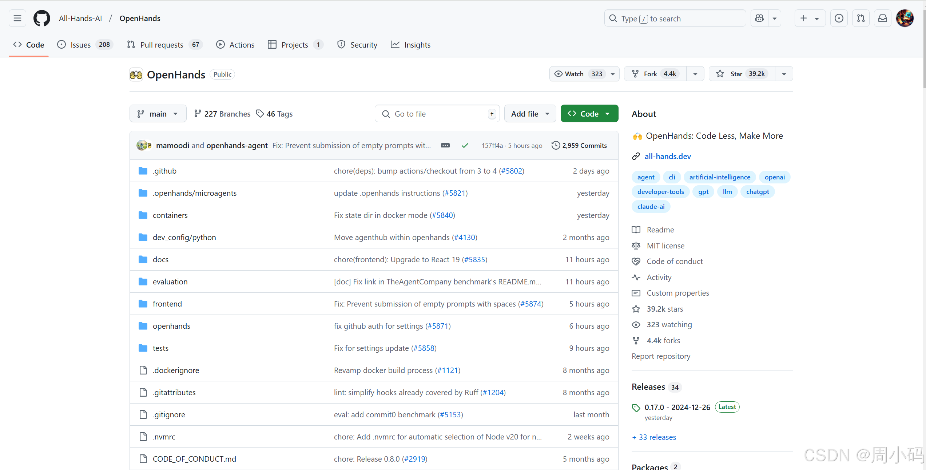Click the Go to file search field
This screenshot has height=470, width=926.
pos(437,114)
